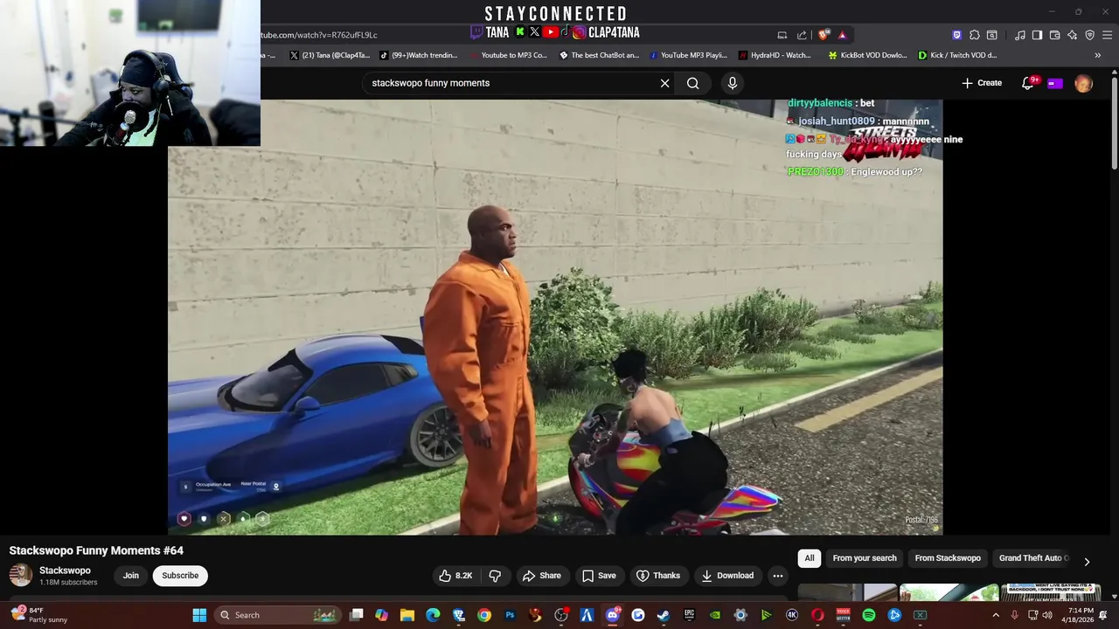Open Google Chrome from taskbar
The height and width of the screenshot is (629, 1119).
[484, 615]
